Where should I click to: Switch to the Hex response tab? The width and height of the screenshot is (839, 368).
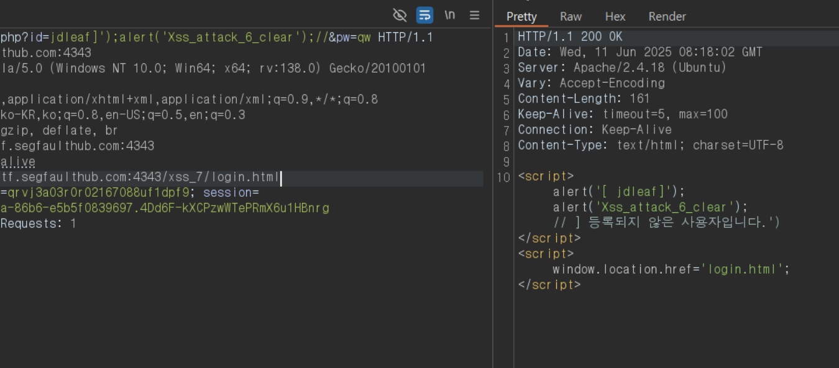tap(615, 17)
